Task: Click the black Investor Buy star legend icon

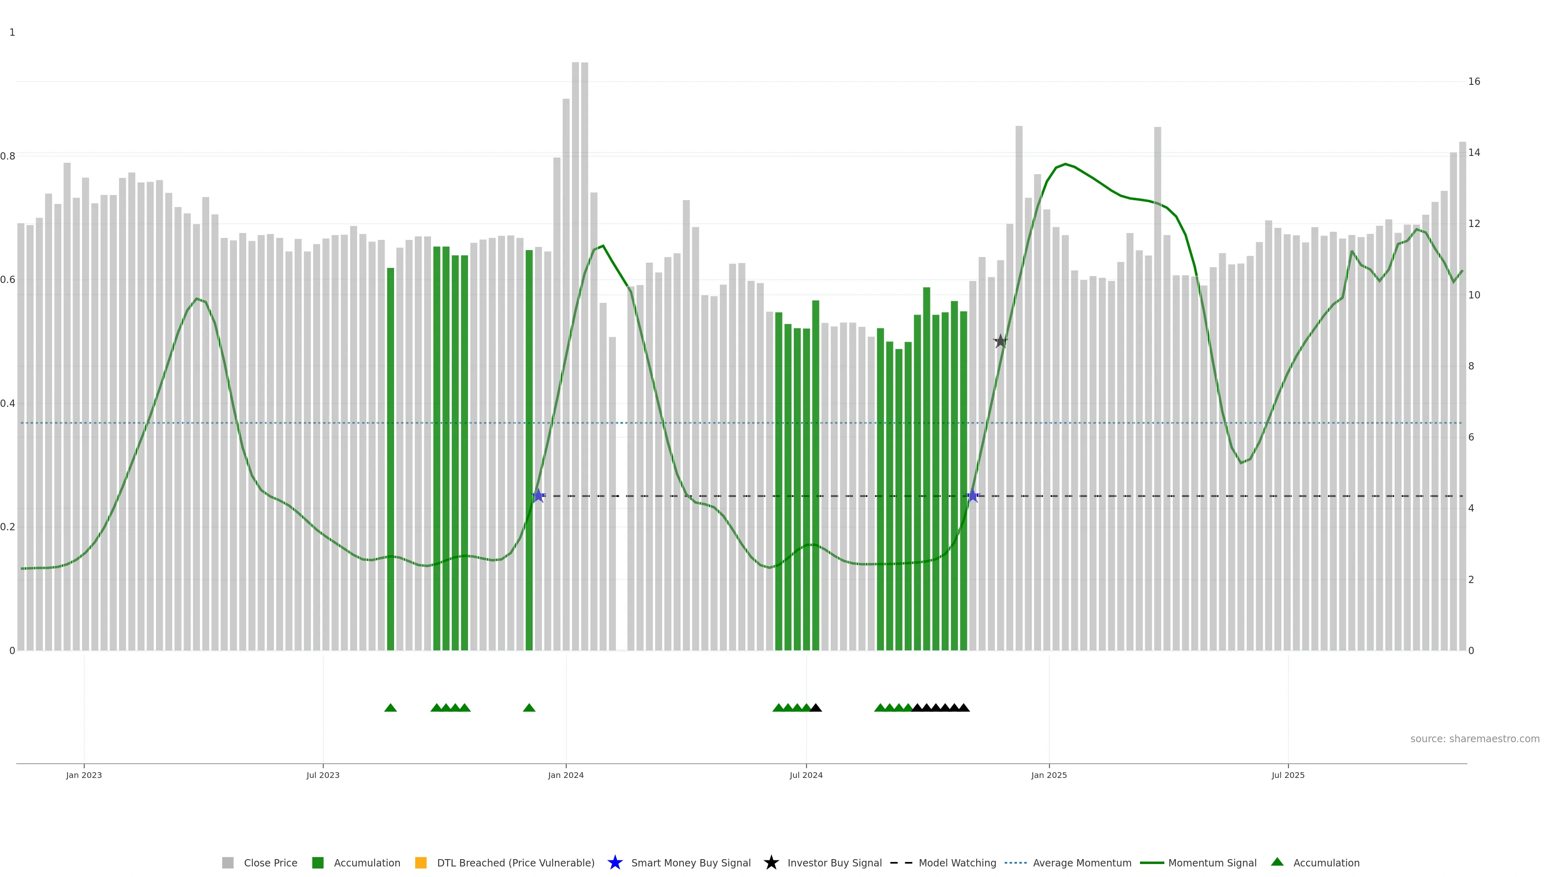Action: coord(771,862)
